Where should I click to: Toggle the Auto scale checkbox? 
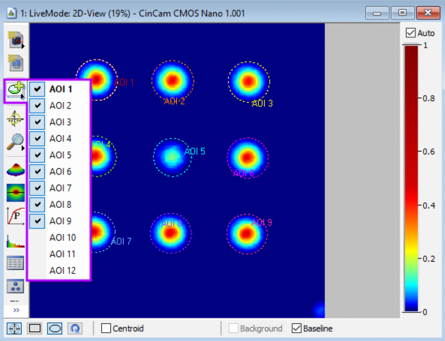410,32
